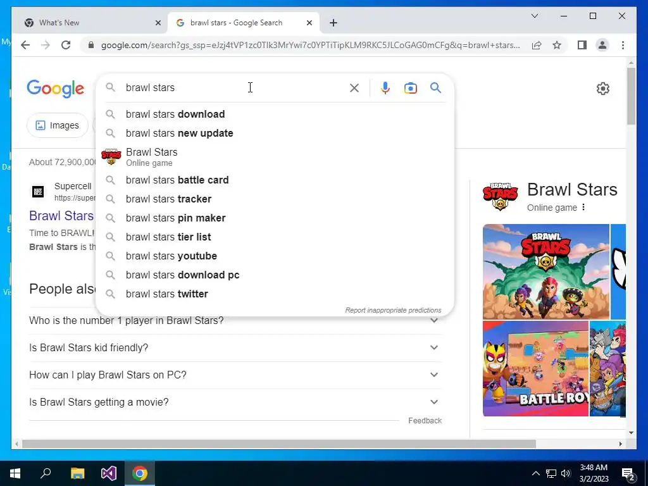The width and height of the screenshot is (648, 486).
Task: Select the brawl stars - Google Search tab
Action: pos(244,23)
